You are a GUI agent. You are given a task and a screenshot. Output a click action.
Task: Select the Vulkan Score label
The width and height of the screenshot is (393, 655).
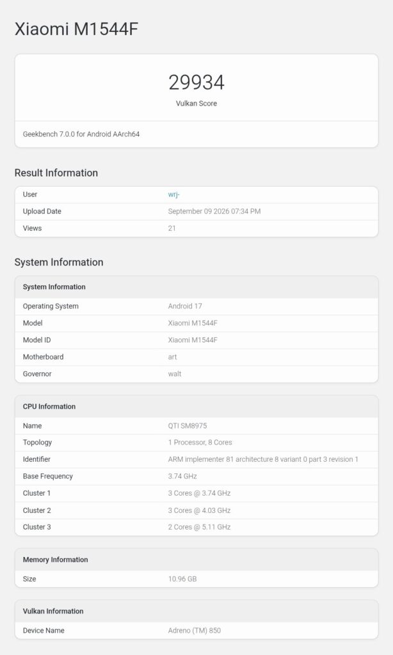click(196, 104)
